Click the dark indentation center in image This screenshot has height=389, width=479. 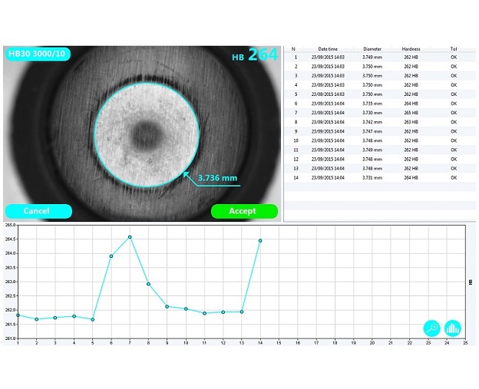145,137
